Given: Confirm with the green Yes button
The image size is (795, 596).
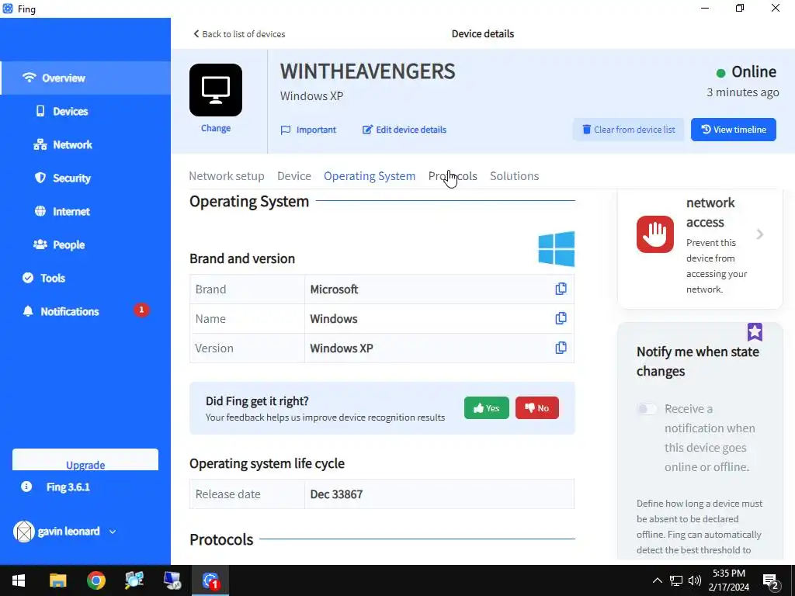Looking at the screenshot, I should pyautogui.click(x=486, y=408).
